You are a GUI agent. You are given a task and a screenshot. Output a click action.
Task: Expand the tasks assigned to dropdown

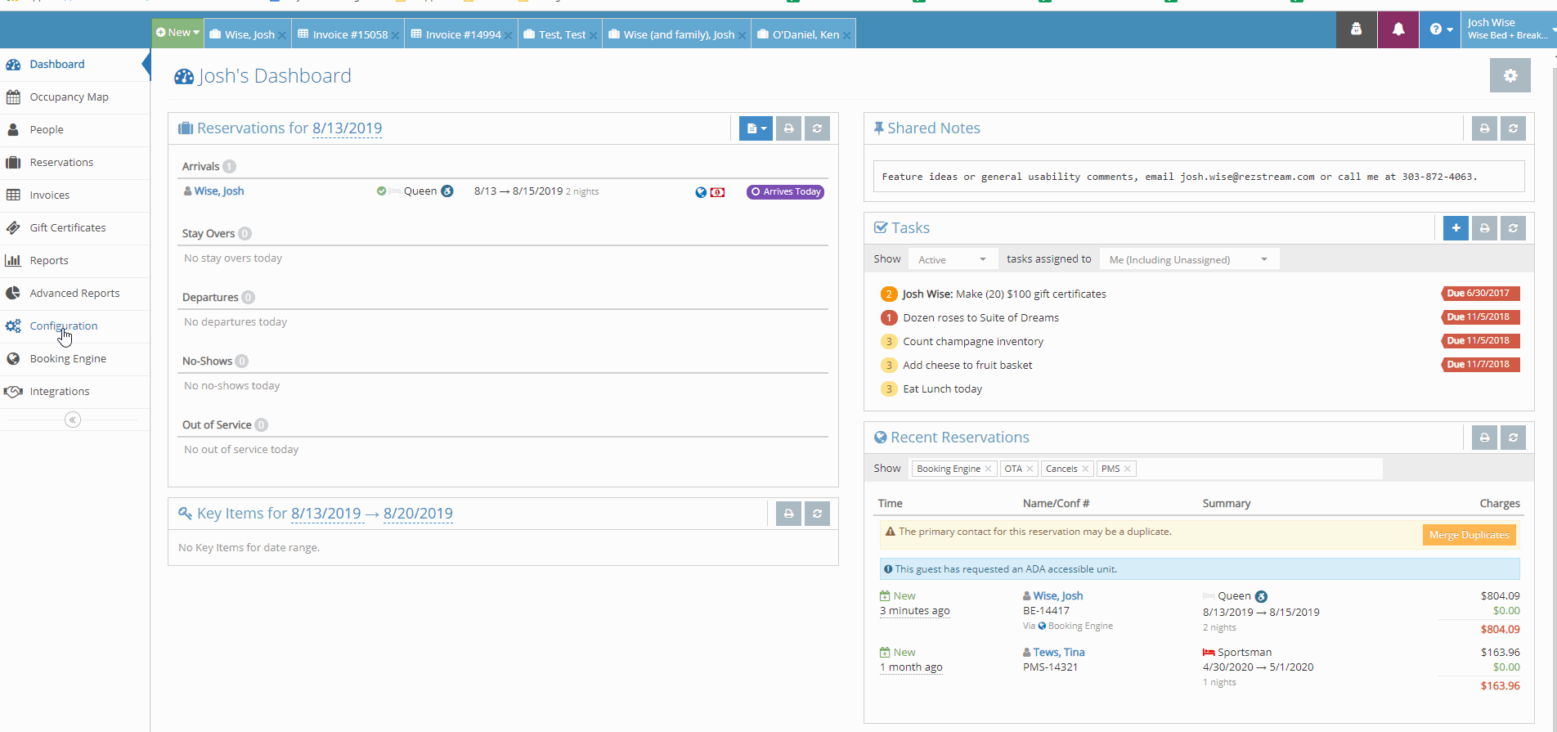[x=1188, y=259]
